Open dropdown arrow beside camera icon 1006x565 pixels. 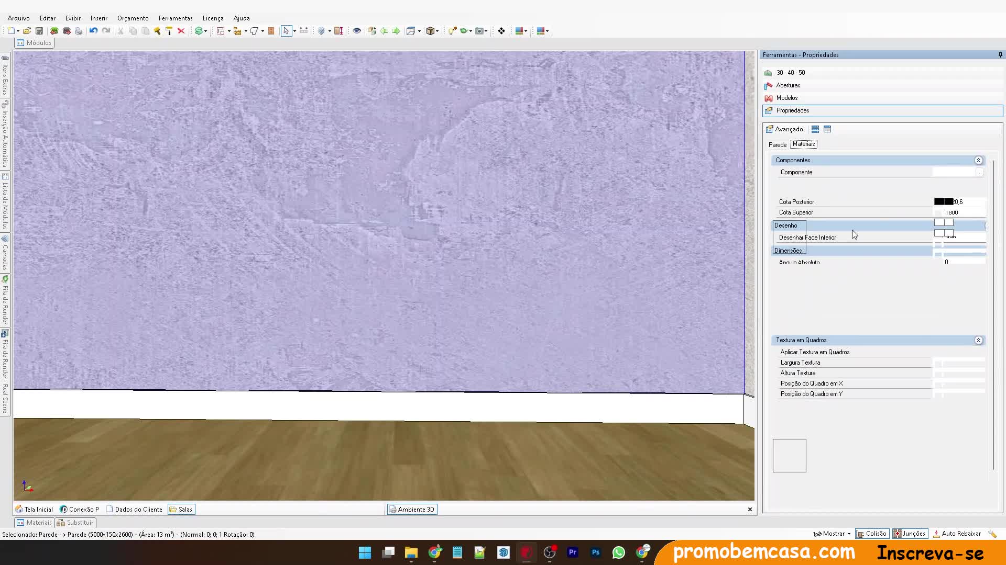pyautogui.click(x=486, y=31)
